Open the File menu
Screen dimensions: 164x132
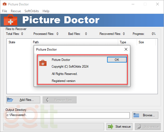click(5, 11)
